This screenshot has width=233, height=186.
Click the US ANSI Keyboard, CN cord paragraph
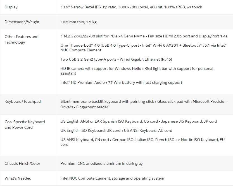click(142, 142)
